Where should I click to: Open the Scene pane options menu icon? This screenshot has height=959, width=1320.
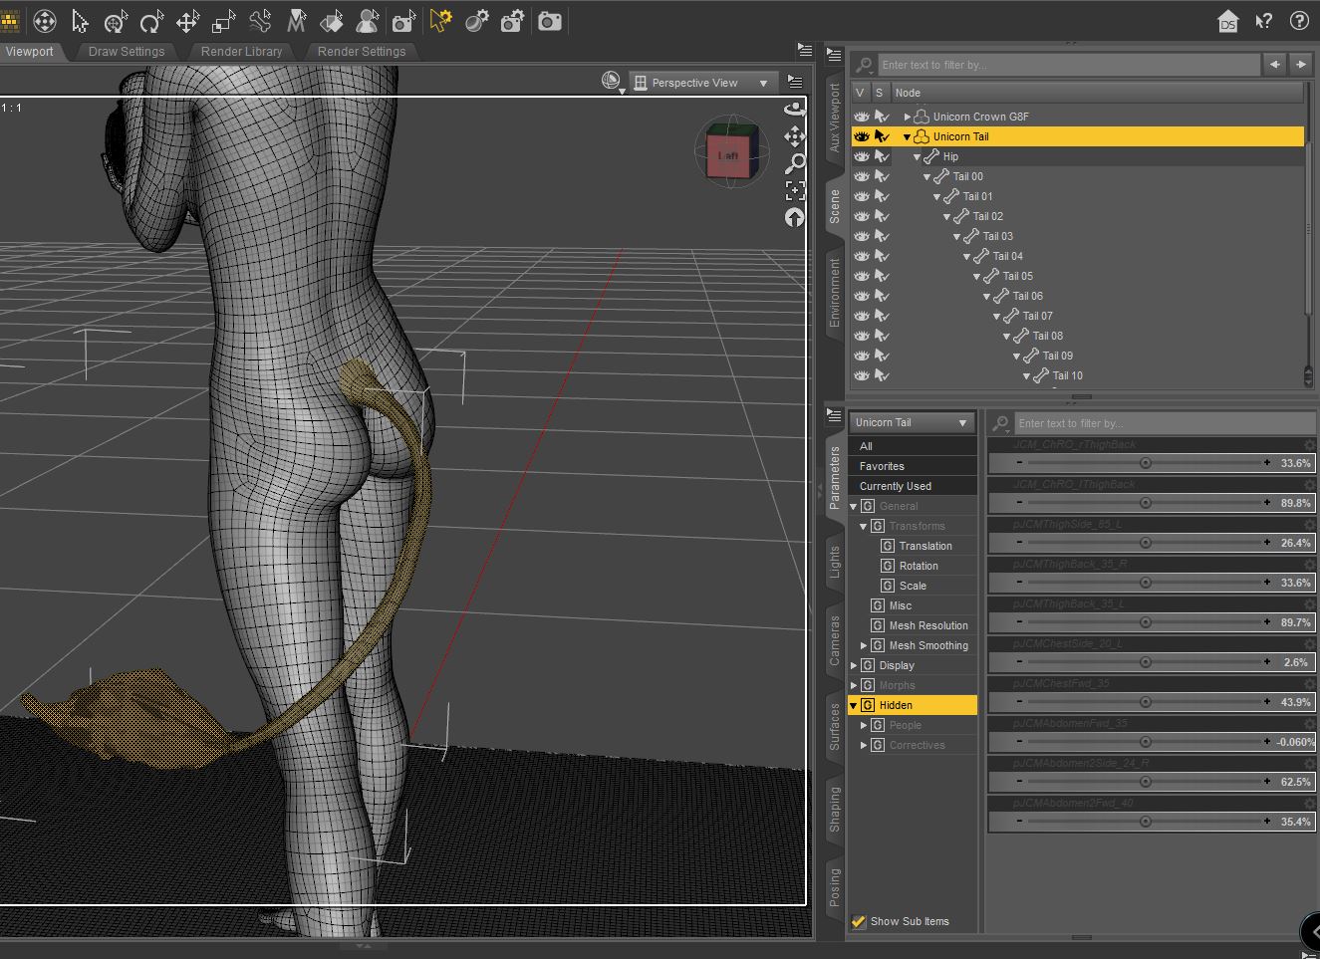click(x=835, y=56)
